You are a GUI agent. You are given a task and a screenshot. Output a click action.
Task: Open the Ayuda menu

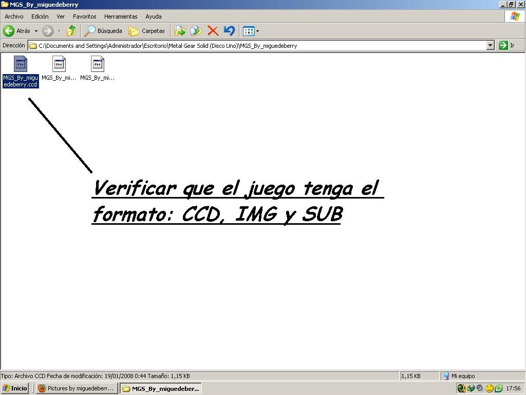tap(153, 16)
